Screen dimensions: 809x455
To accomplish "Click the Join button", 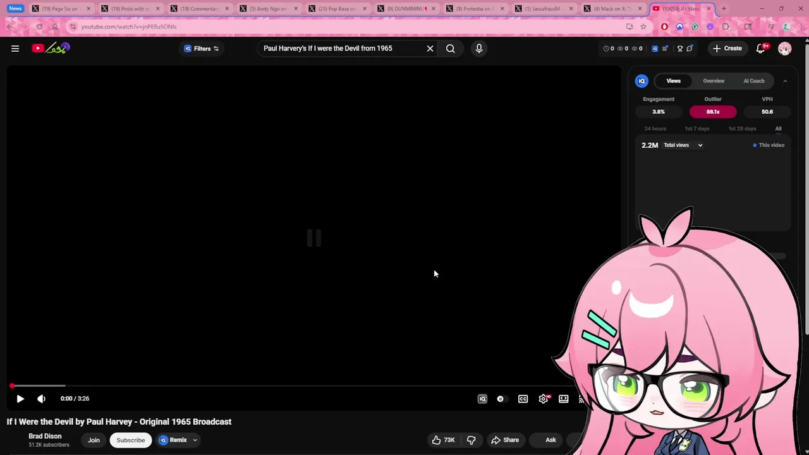I will click(94, 440).
